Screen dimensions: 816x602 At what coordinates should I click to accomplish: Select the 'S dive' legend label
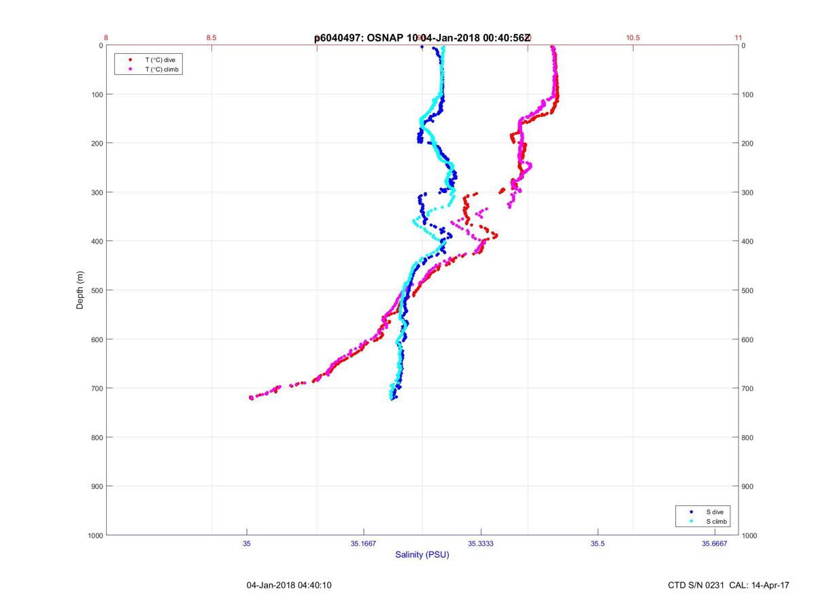click(715, 512)
